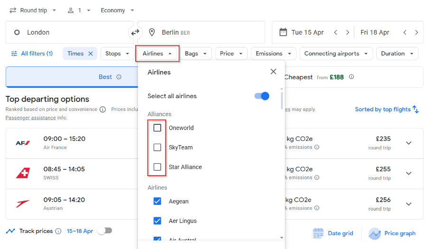Open All filters (1) panel
Image resolution: width=427 pixels, height=249 pixels.
pos(32,54)
